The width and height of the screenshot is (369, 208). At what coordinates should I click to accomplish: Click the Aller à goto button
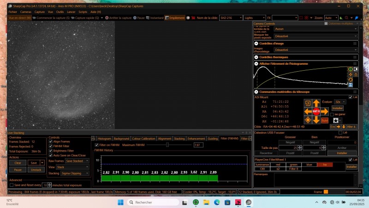click(351, 127)
